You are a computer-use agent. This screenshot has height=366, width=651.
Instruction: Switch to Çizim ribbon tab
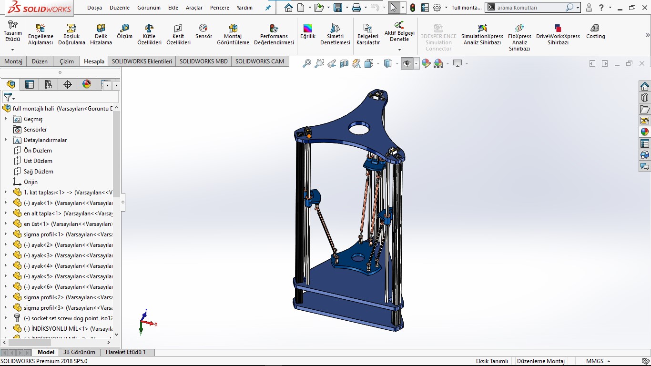[x=67, y=61]
